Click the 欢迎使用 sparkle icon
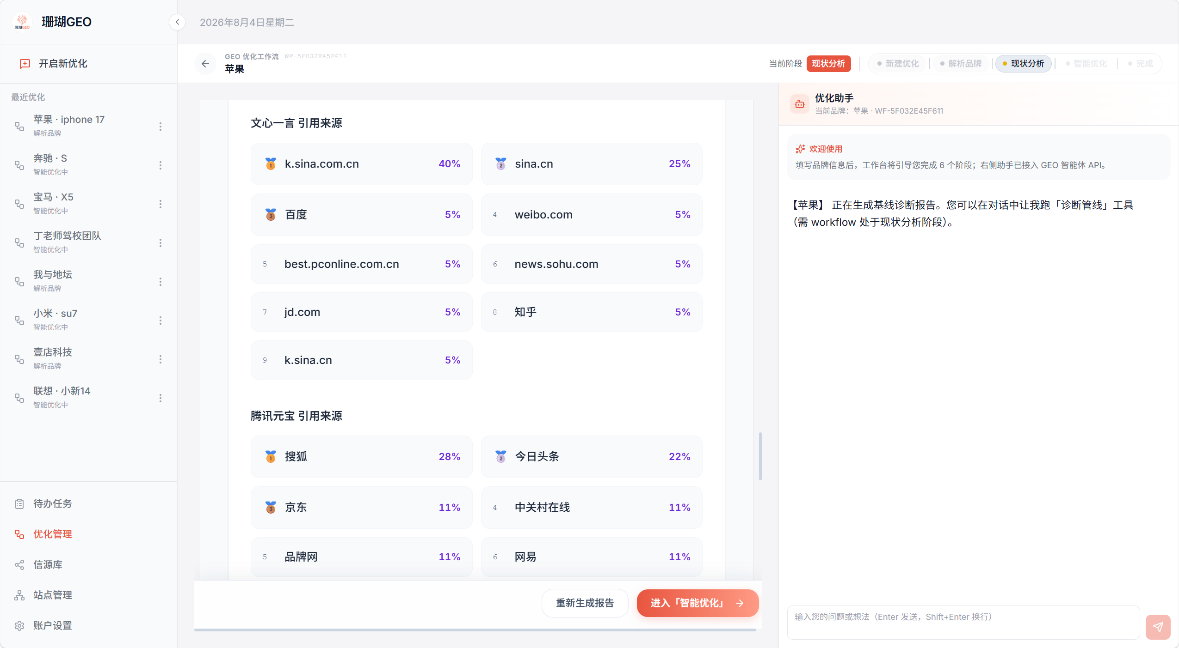1179x648 pixels. [x=800, y=149]
